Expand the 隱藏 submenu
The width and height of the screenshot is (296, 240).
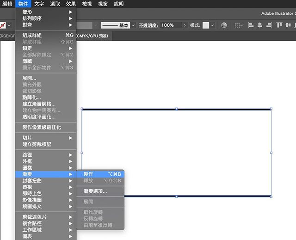click(x=46, y=61)
